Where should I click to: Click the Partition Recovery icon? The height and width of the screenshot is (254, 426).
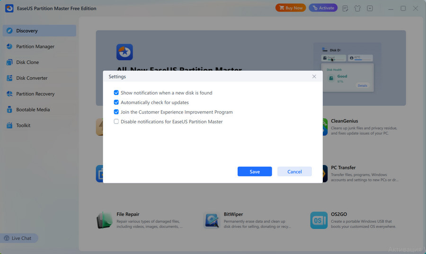[9, 94]
